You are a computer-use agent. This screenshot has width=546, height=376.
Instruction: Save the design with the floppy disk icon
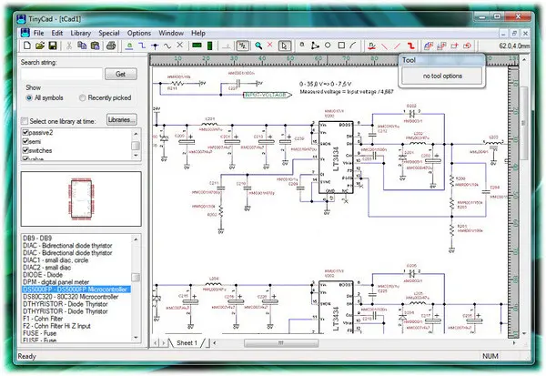coord(54,46)
